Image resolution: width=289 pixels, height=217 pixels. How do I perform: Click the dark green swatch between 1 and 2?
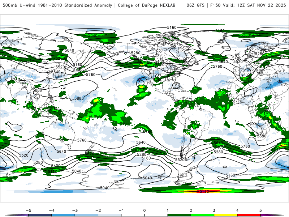coord(179,215)
